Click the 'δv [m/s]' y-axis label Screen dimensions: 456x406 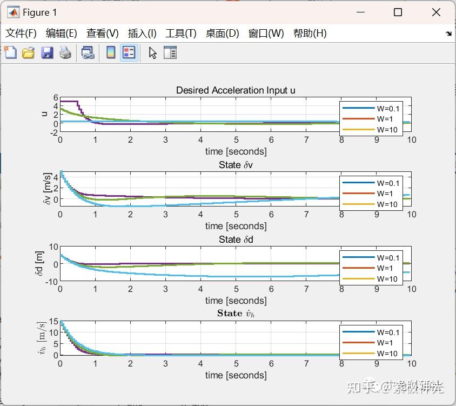tap(48, 188)
